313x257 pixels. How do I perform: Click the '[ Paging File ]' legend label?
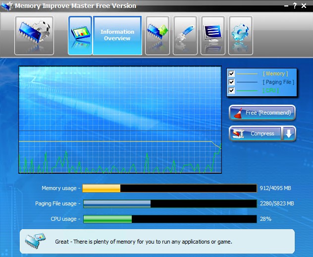coord(278,82)
